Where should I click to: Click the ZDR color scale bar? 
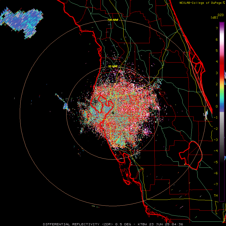(222, 111)
